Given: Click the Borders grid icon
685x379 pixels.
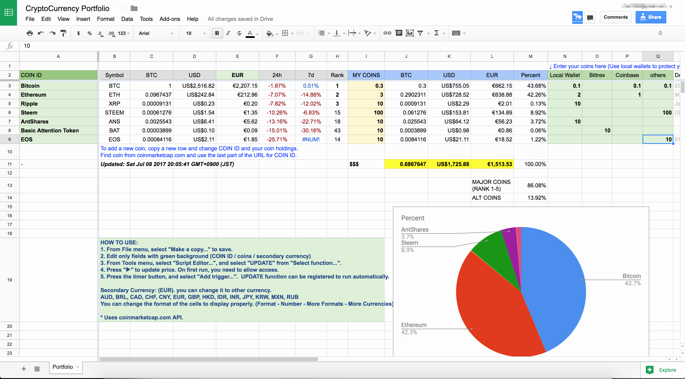Looking at the screenshot, I should [285, 33].
